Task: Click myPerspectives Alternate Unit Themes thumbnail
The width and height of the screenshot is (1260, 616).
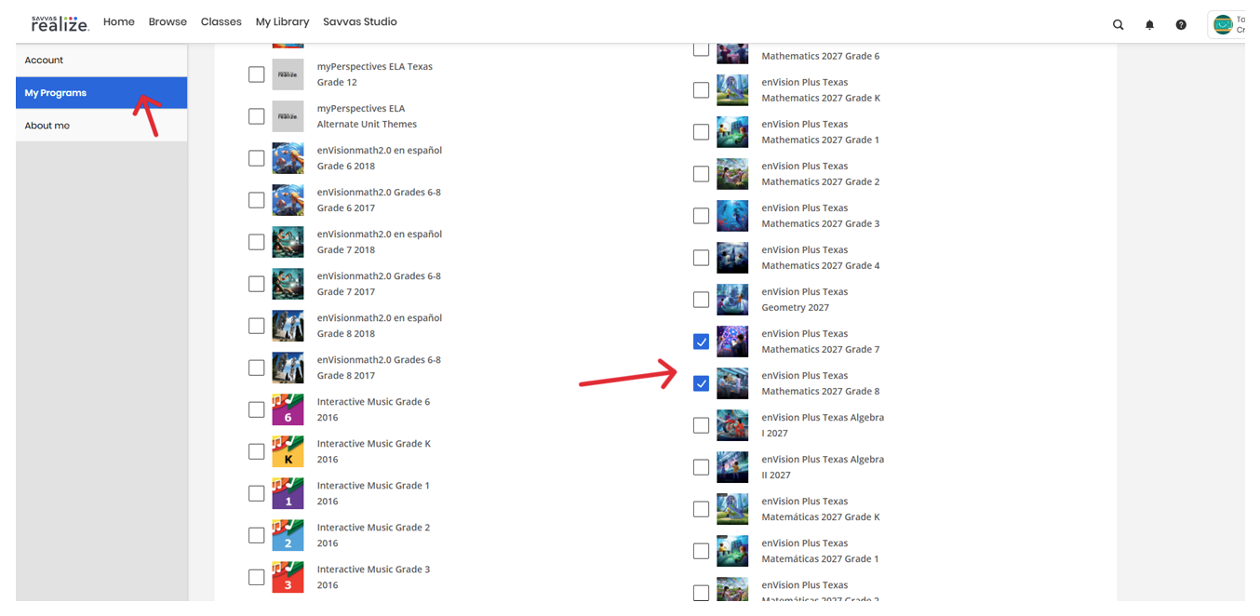Action: click(x=288, y=116)
